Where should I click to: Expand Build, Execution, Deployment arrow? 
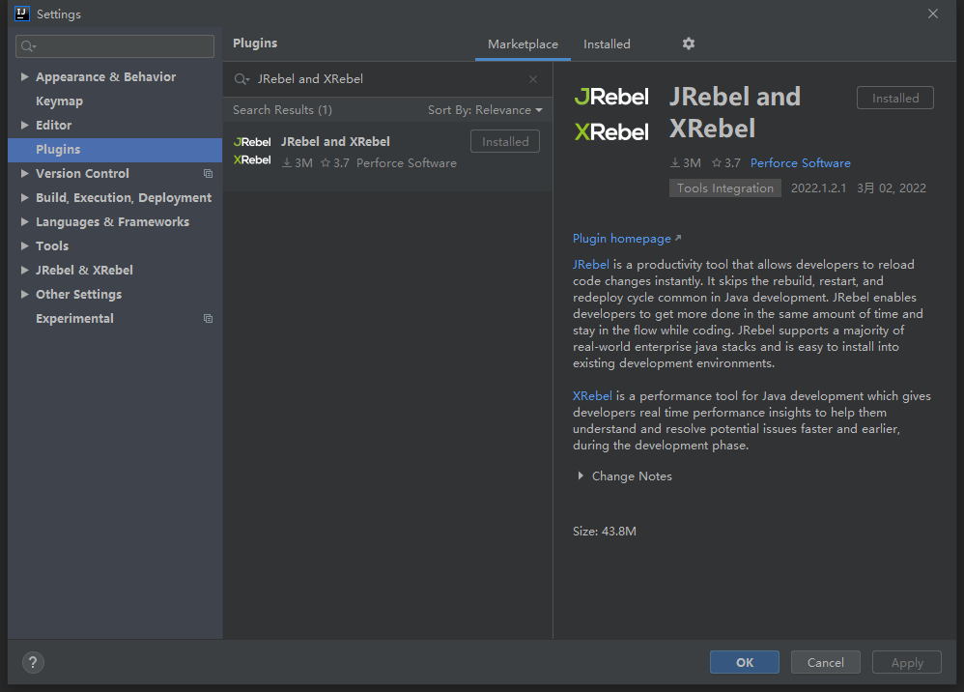(24, 197)
